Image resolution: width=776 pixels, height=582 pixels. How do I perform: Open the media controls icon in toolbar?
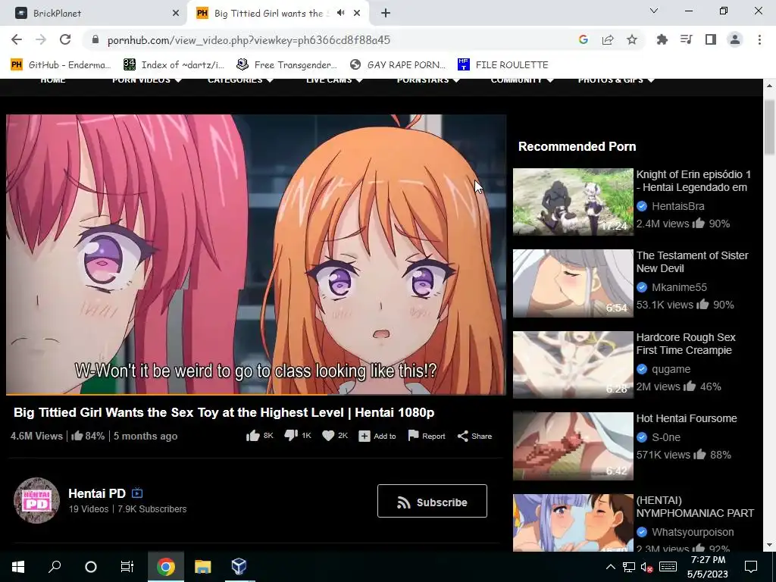click(x=686, y=39)
